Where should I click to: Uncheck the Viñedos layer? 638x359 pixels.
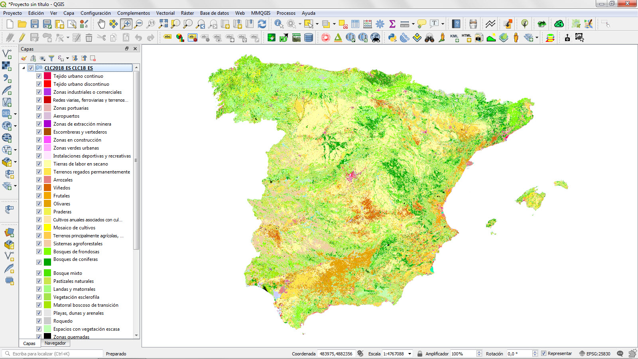(x=39, y=187)
